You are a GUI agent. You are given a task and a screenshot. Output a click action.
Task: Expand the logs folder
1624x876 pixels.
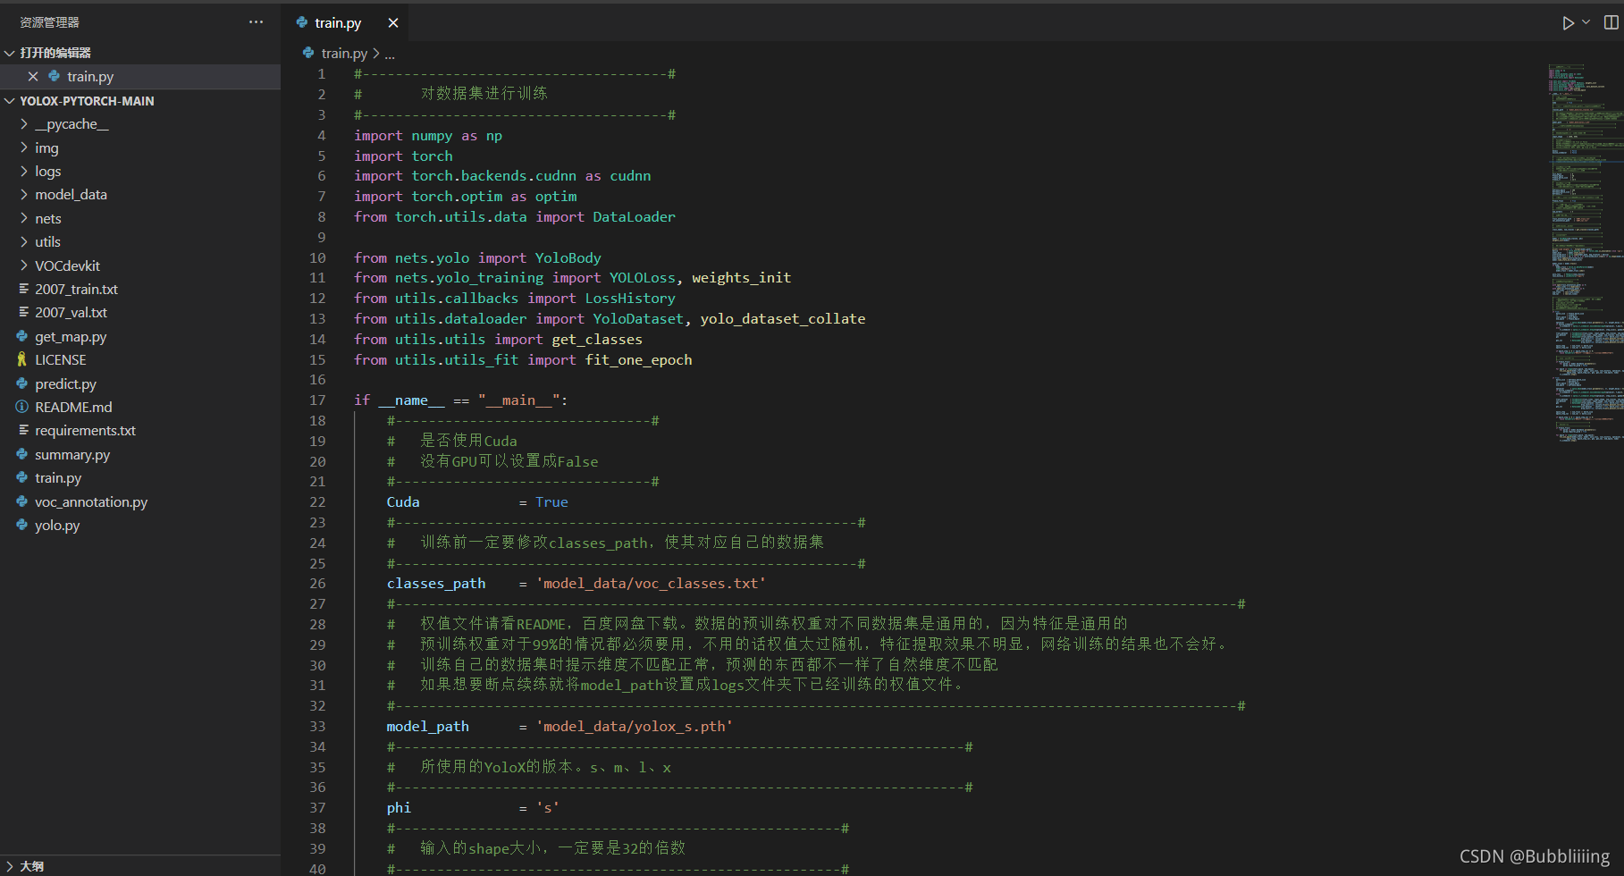click(24, 171)
